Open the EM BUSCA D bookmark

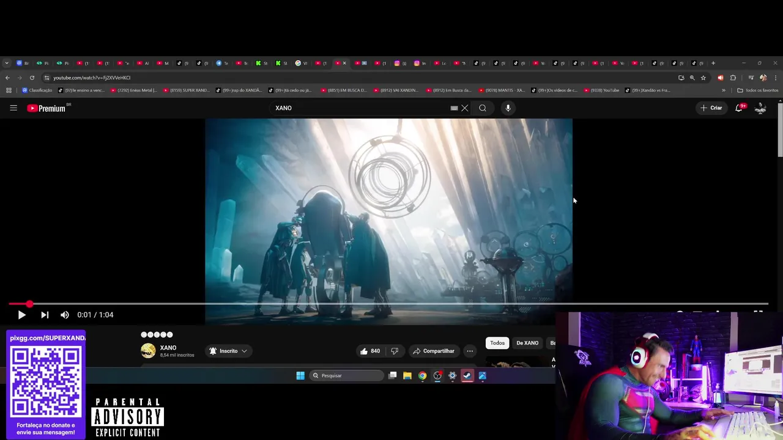click(344, 90)
